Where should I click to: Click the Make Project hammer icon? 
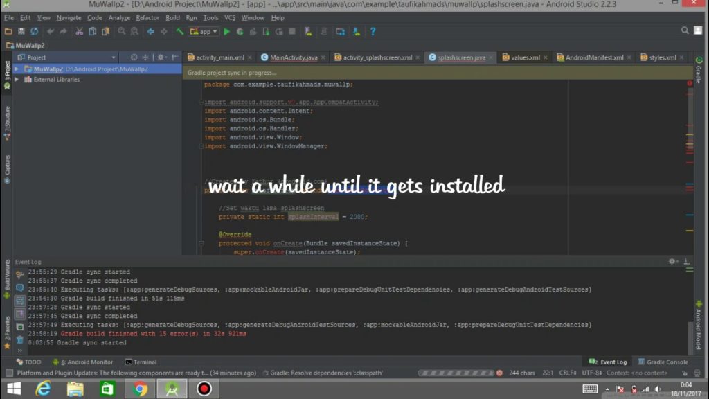pyautogui.click(x=179, y=31)
